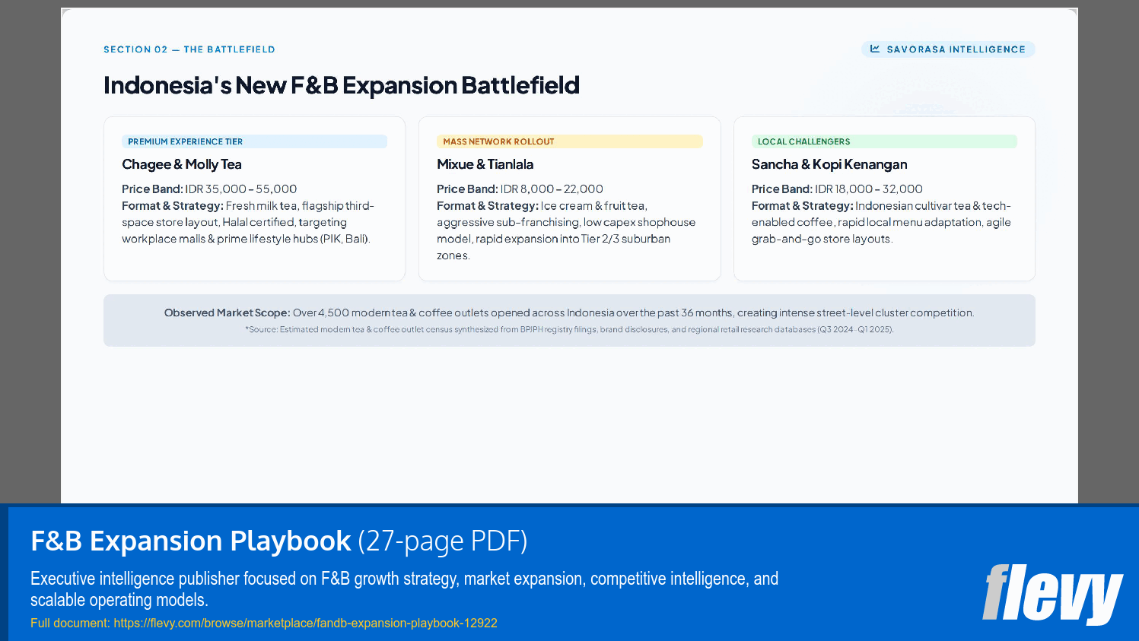1139x641 pixels.
Task: Select the Local Challengers tag
Action: [x=884, y=141]
